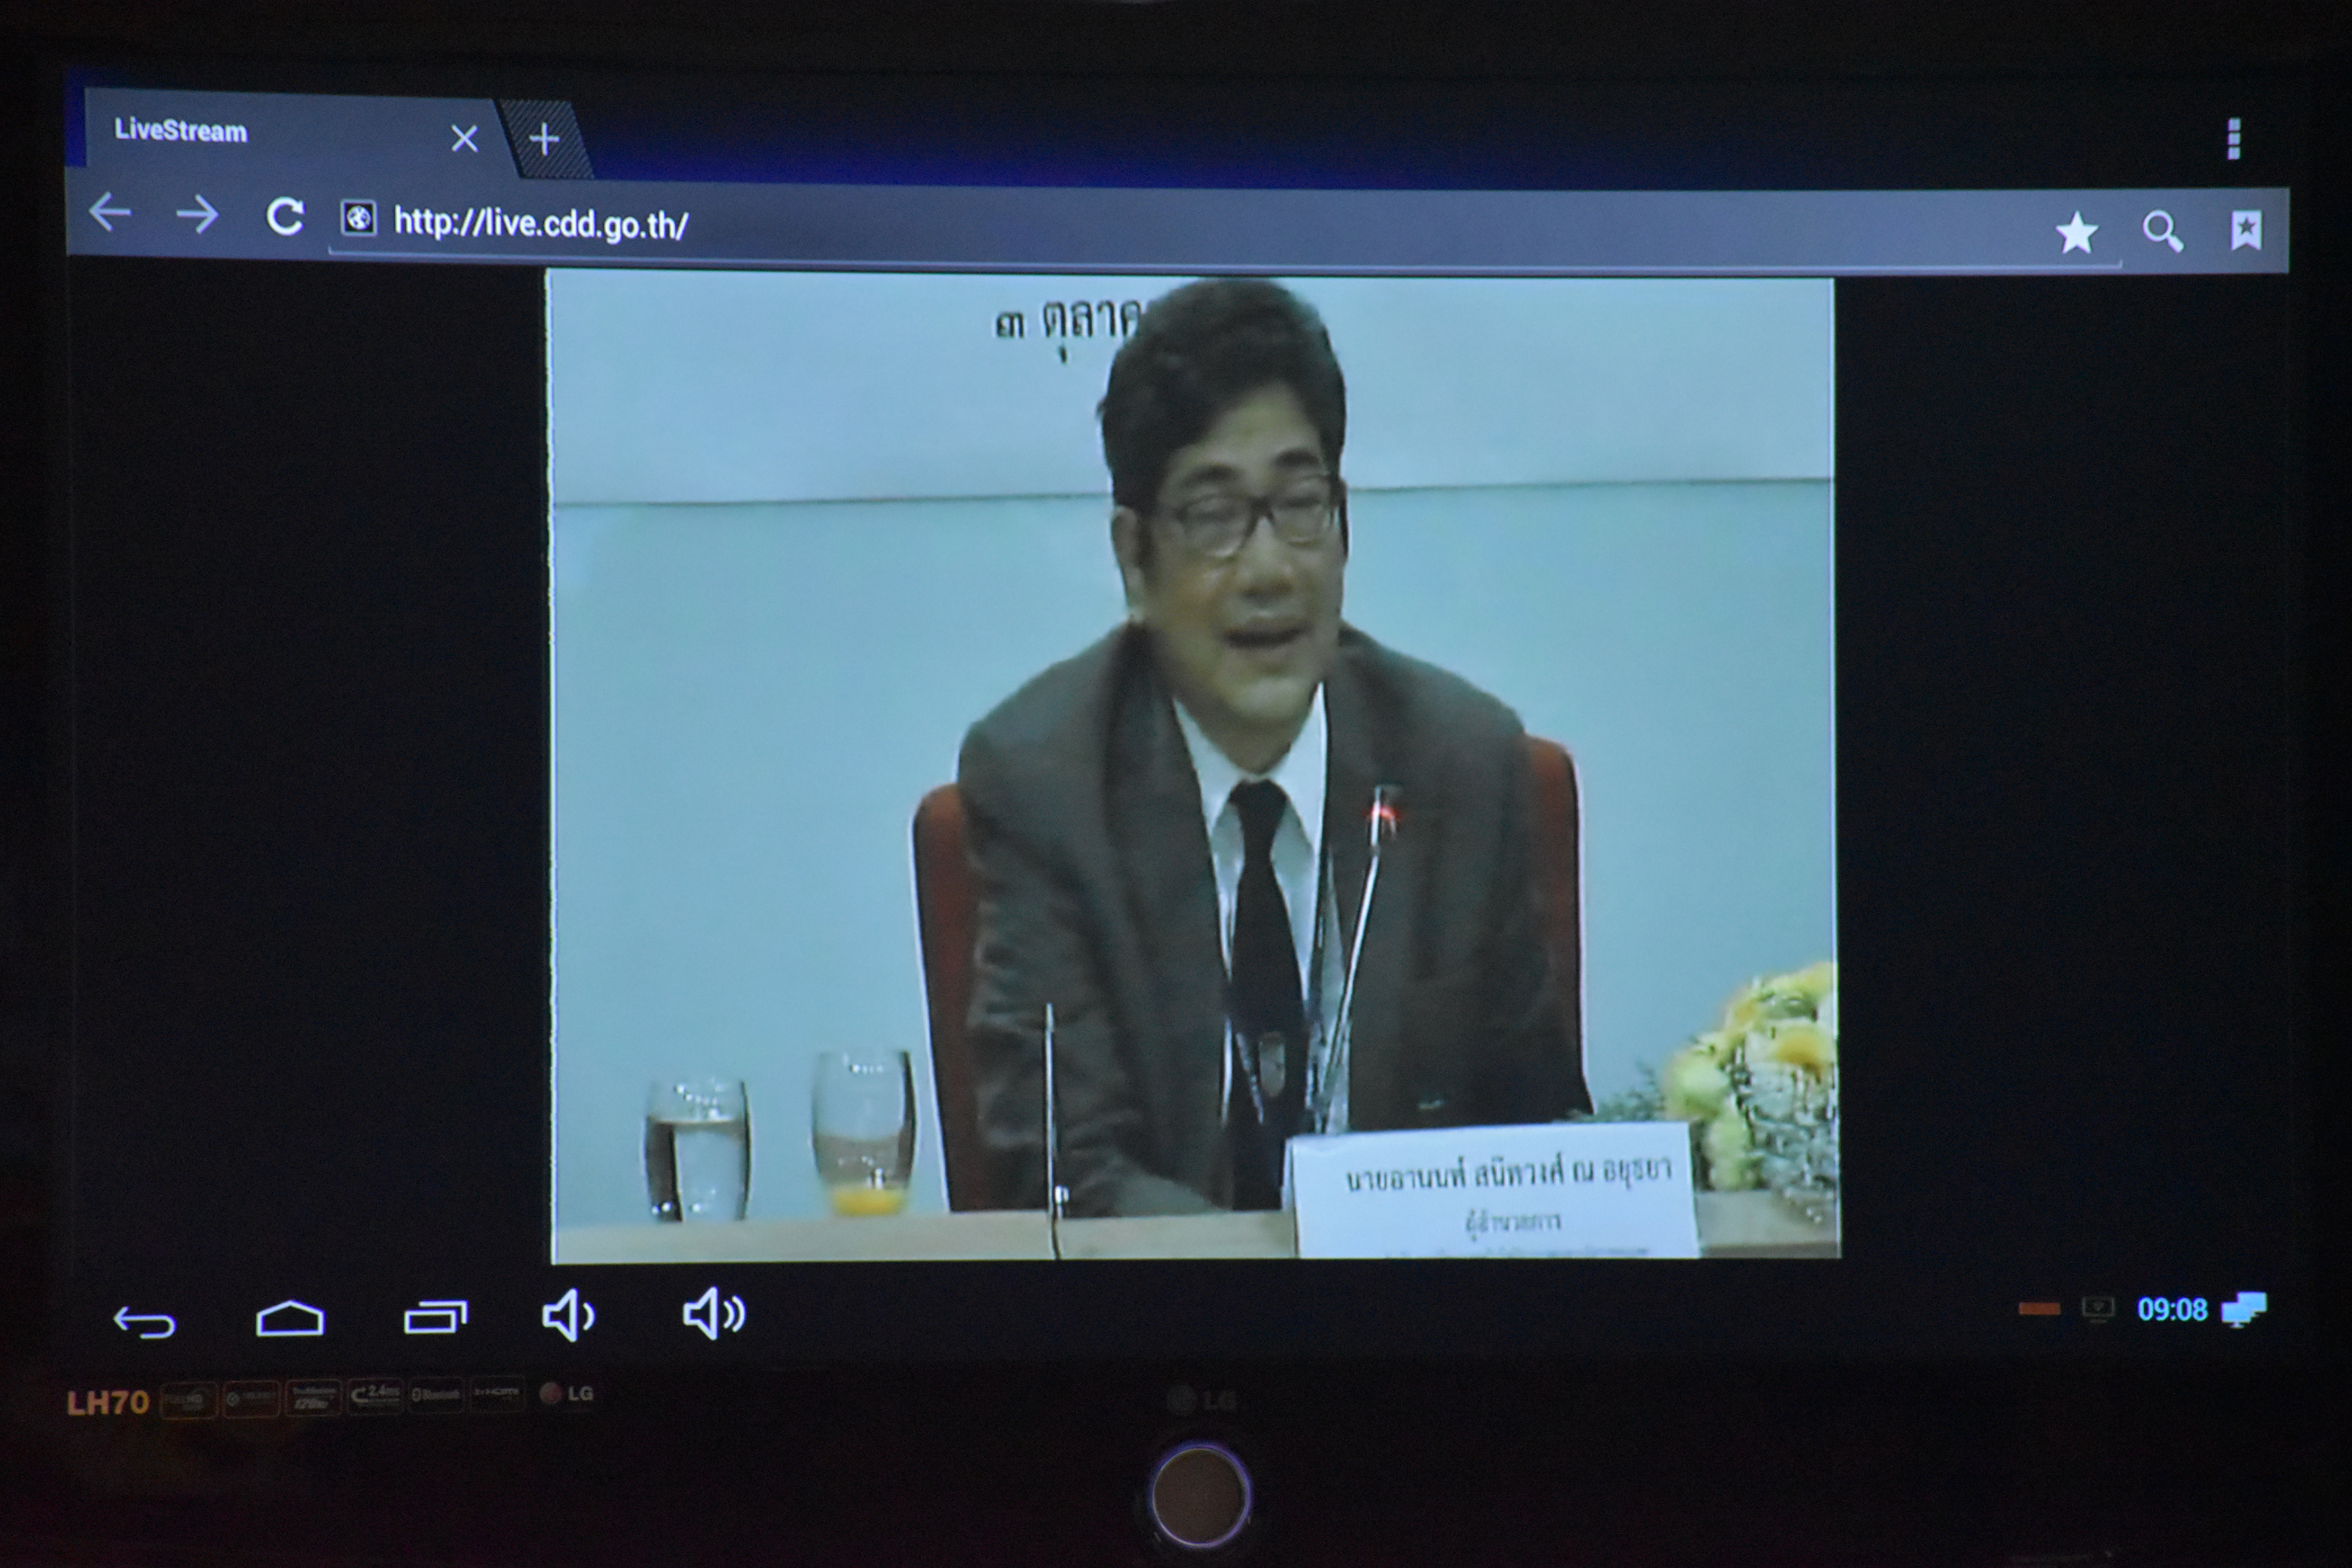The image size is (2352, 1568).
Task: Tap the Android home button
Action: [290, 1319]
